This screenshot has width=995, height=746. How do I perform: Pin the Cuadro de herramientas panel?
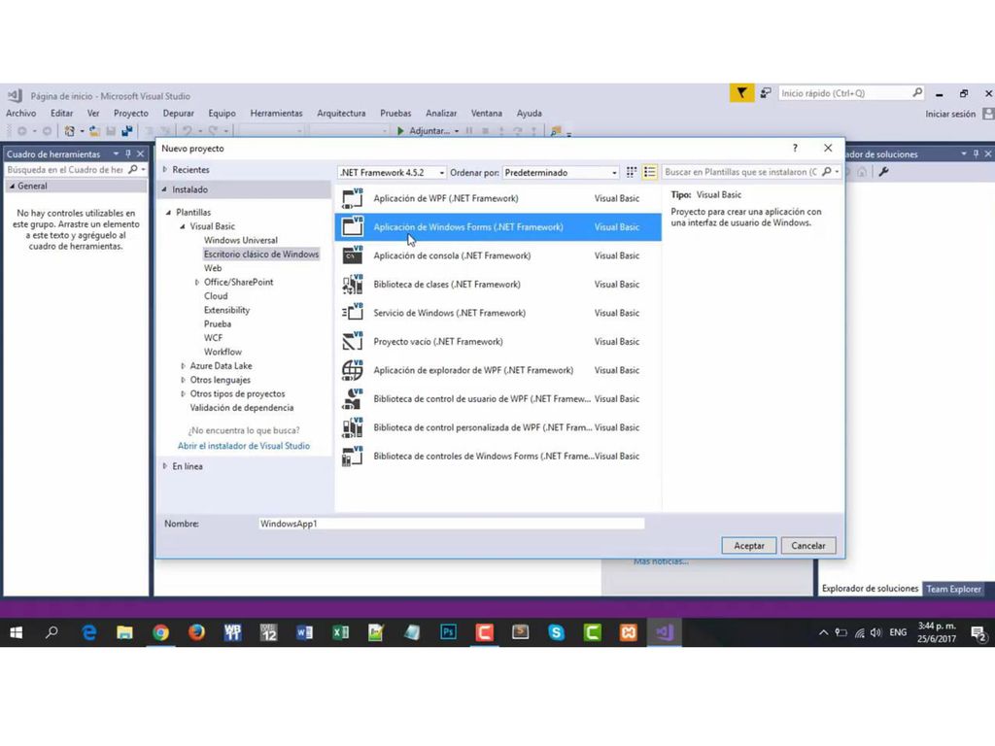click(128, 153)
